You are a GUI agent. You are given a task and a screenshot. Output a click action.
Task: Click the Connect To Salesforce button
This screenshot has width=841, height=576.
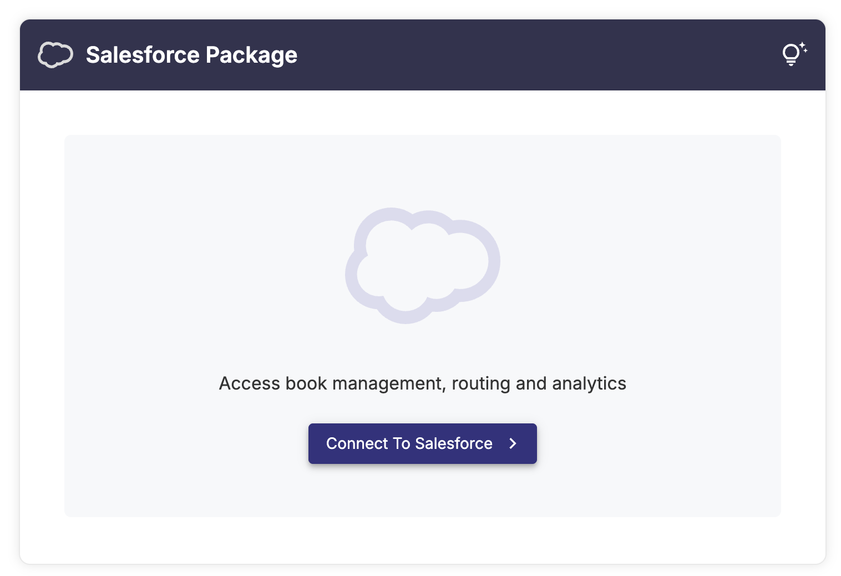tap(422, 443)
